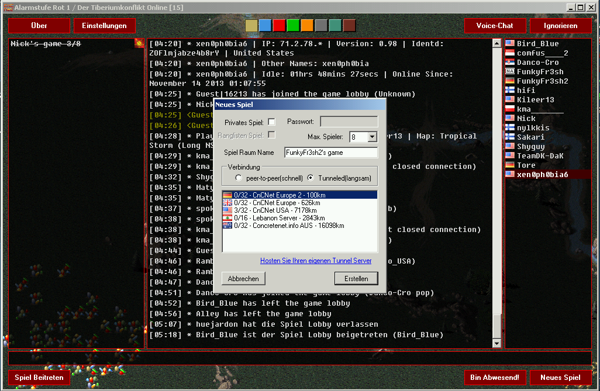Select the peer-to-peer(schnell) connection option
Image resolution: width=600 pixels, height=391 pixels.
tap(239, 178)
